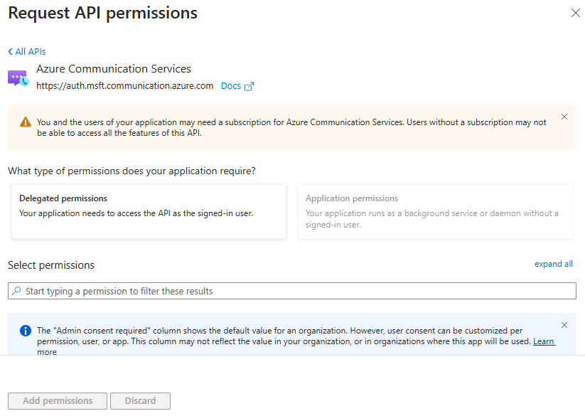Viewport: 585px width, 416px height.
Task: Go back using the All APIs chevron
Action: (x=11, y=51)
